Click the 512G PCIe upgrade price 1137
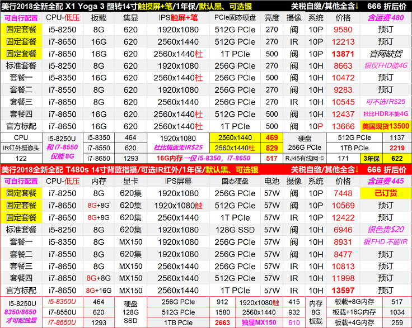412x328 pixels. click(397, 137)
